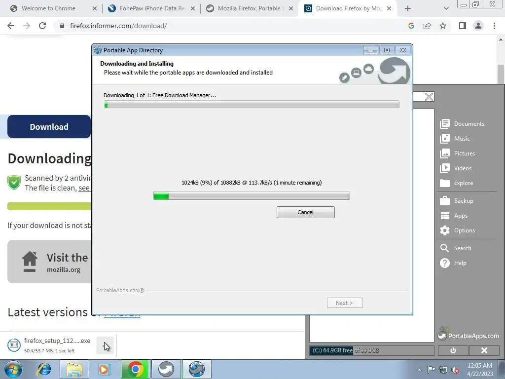
Task: Go forward in Chrome
Action: pos(27,26)
